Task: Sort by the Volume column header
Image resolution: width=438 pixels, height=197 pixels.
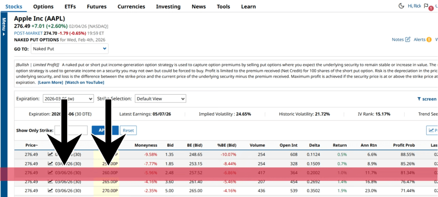Action: click(x=257, y=145)
